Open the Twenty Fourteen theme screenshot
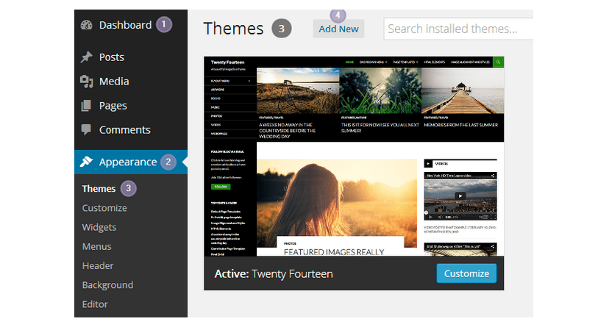 coord(354,157)
